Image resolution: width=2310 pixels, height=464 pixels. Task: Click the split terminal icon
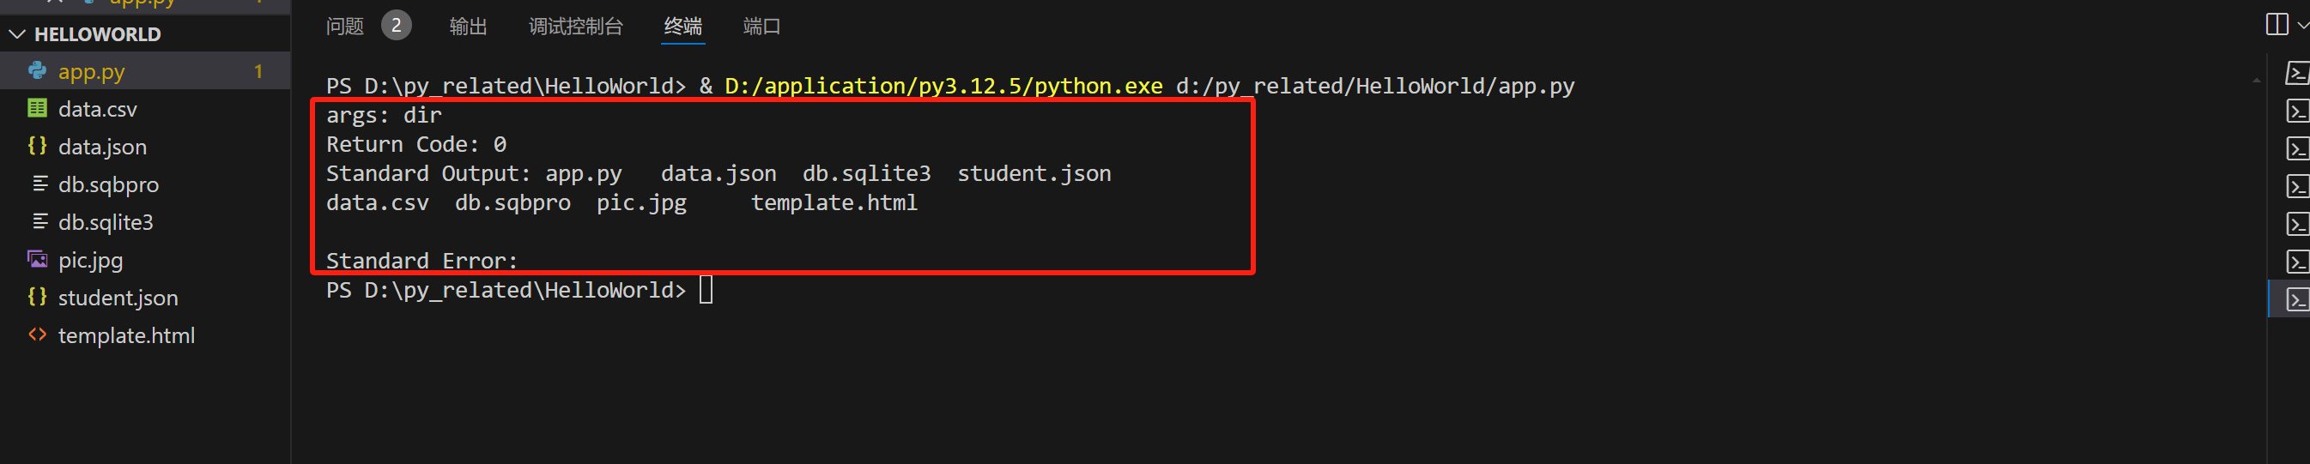(x=2277, y=24)
